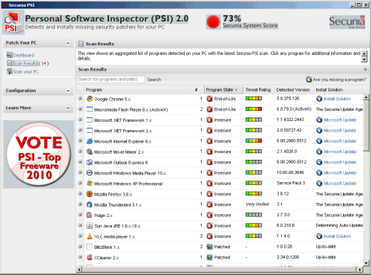Image resolution: width=371 pixels, height=275 pixels.
Task: Click threat rating bar for Flash Player
Action: click(x=254, y=109)
